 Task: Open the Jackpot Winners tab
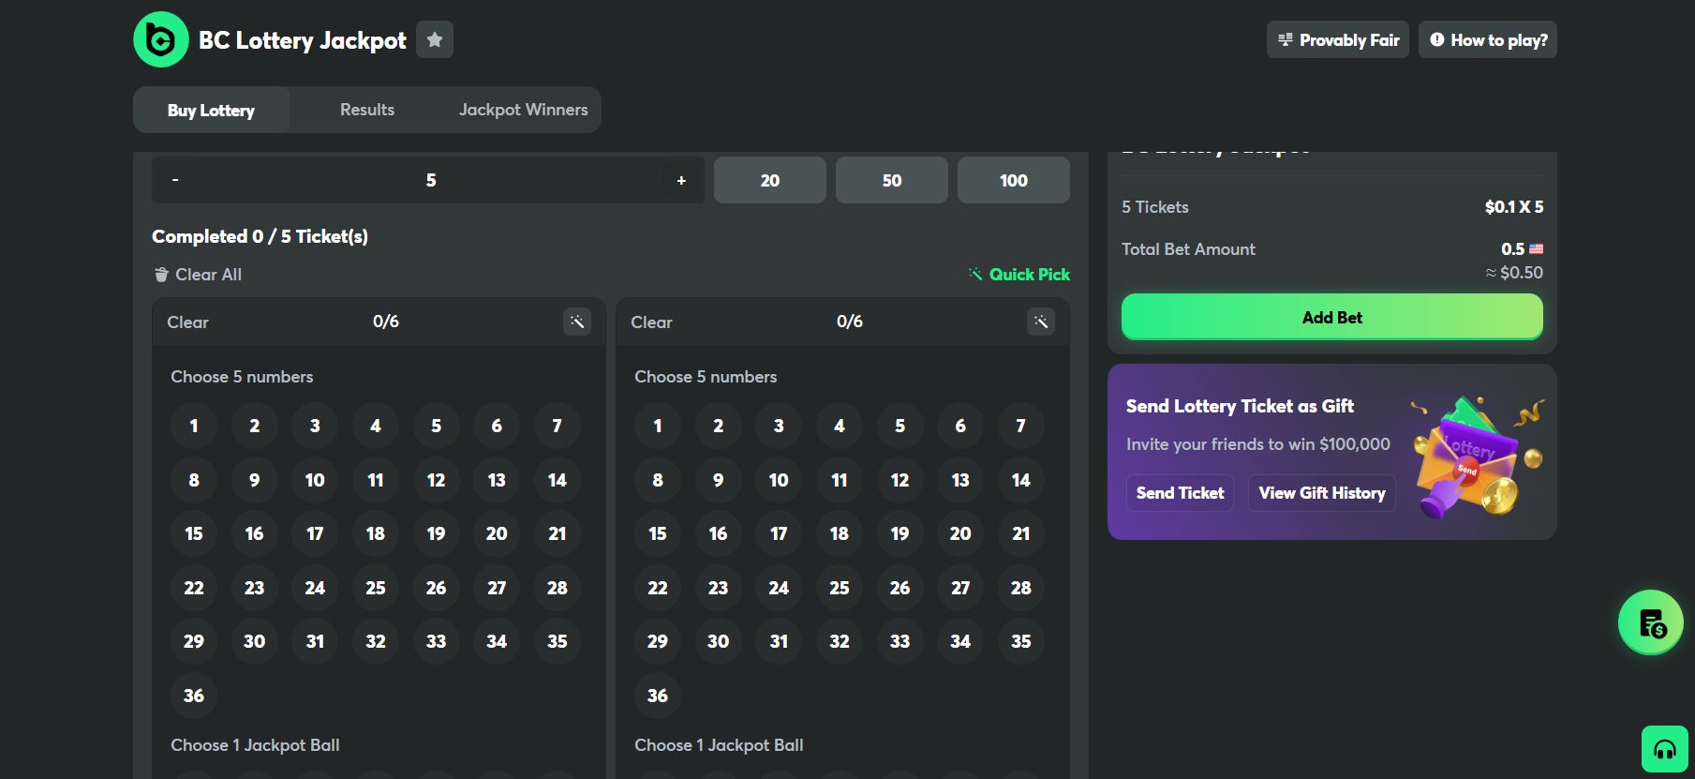(x=523, y=110)
